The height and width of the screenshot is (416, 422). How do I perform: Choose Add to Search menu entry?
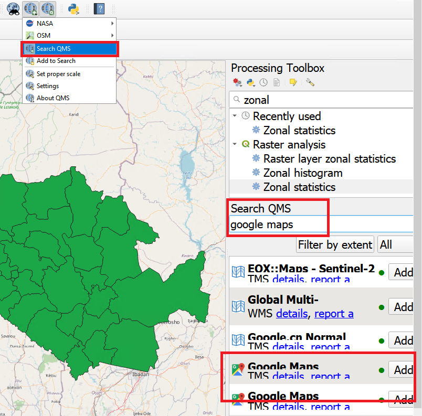click(x=69, y=61)
